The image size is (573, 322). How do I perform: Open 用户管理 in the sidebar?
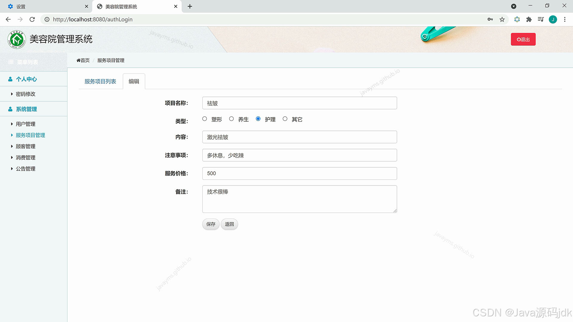[25, 124]
